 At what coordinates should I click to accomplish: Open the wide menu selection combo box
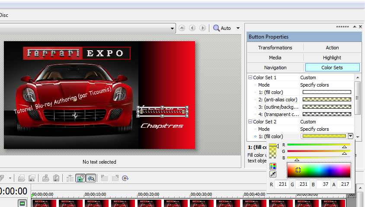(87, 28)
